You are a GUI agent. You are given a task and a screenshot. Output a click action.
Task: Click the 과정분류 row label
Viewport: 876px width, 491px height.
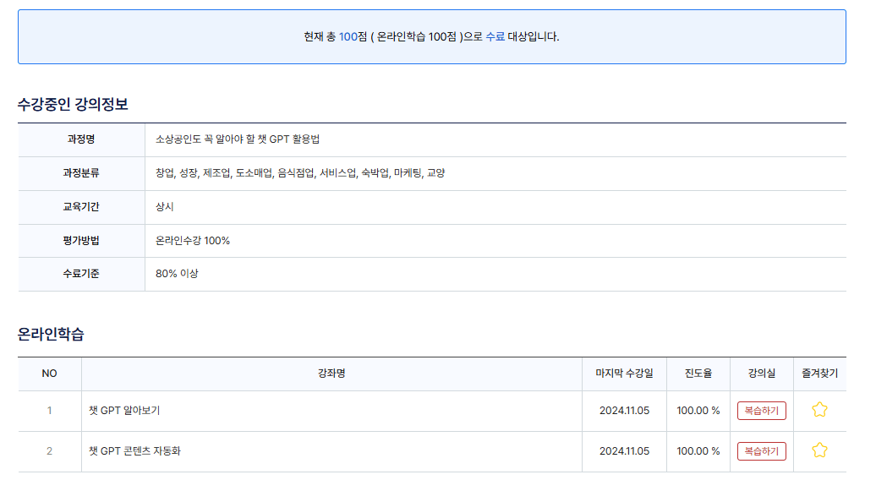[81, 173]
